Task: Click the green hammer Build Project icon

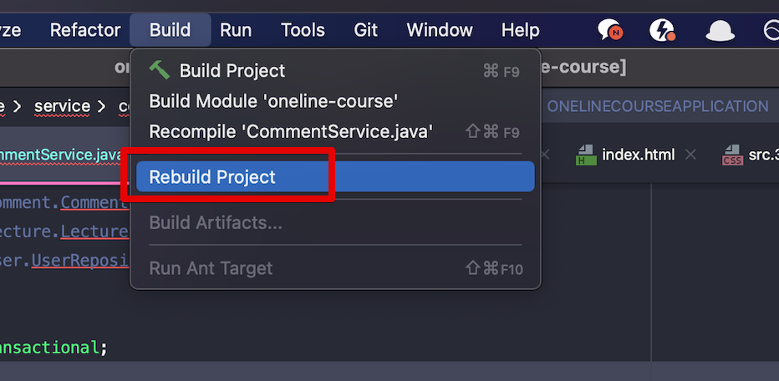Action: pyautogui.click(x=160, y=70)
